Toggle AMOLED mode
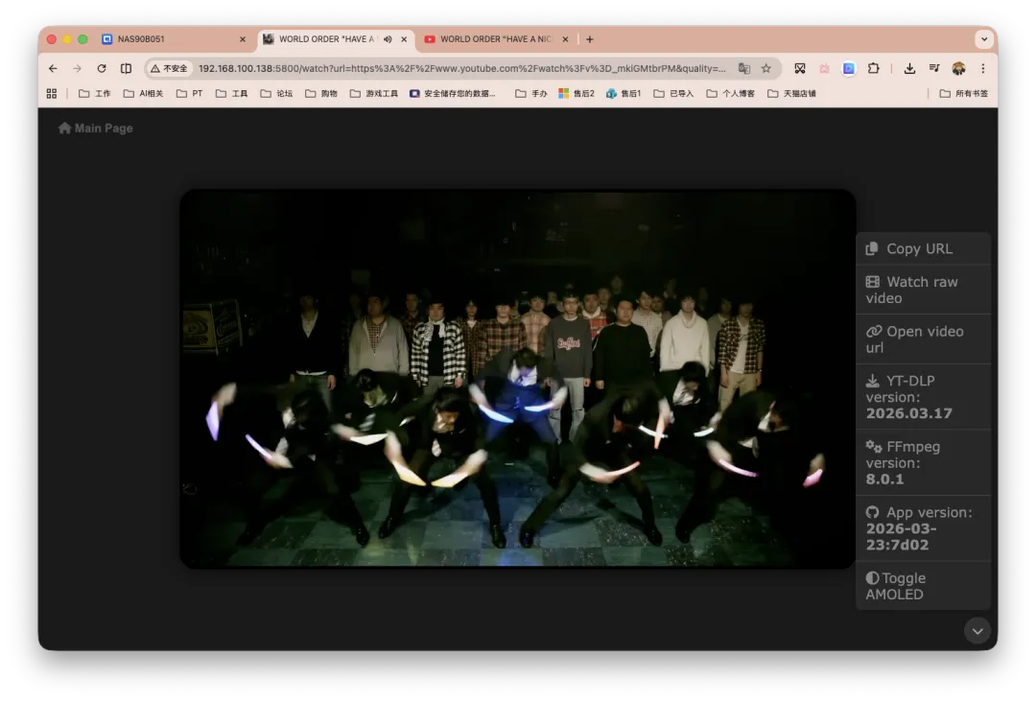The height and width of the screenshot is (701, 1036). (x=923, y=586)
